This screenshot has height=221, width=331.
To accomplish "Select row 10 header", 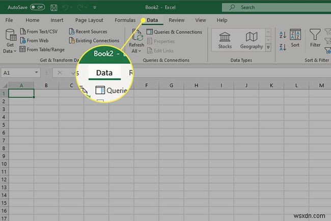I will point(4,164).
